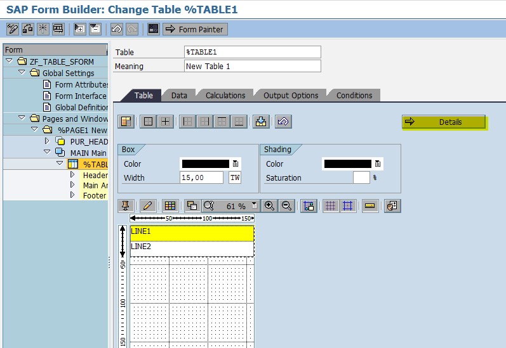This screenshot has width=506, height=348.
Task: Click the greyed redo icon in top toolbar
Action: [132, 29]
